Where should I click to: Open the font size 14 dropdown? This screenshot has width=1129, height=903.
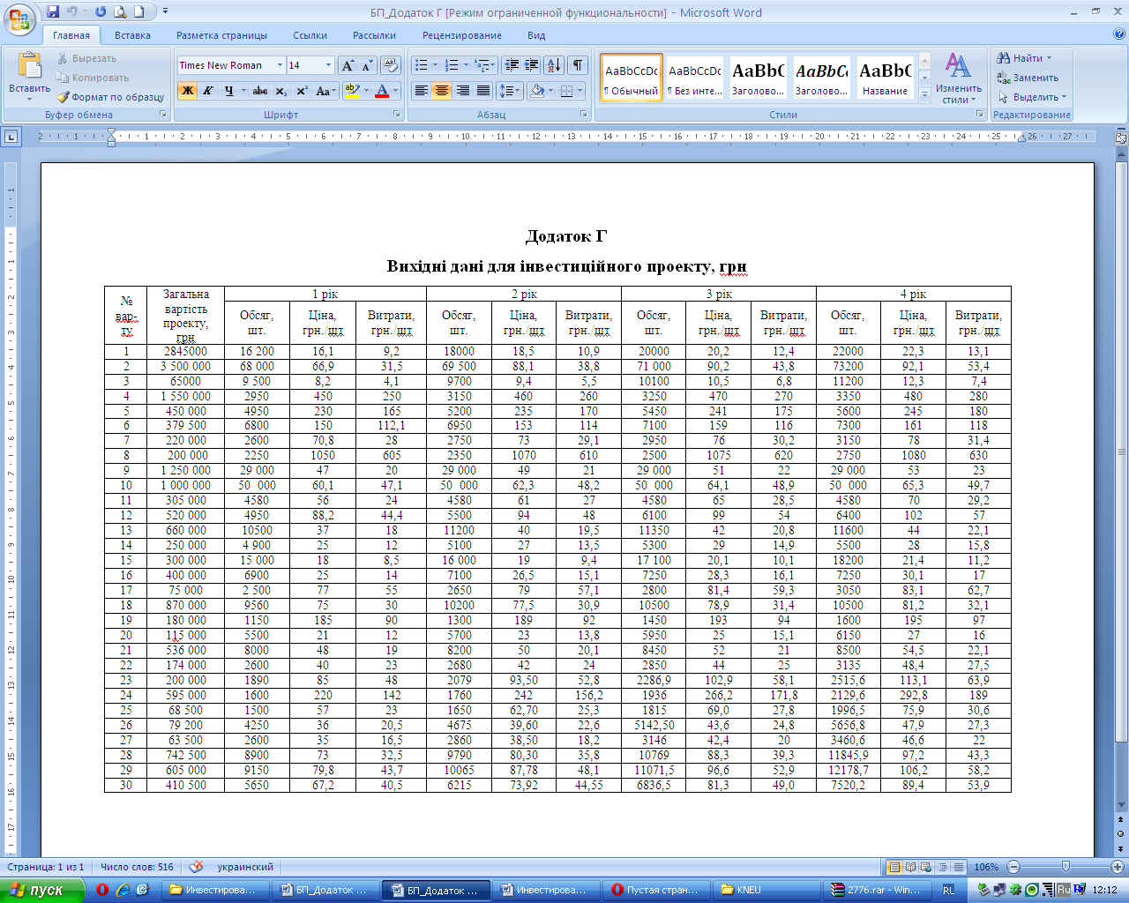pyautogui.click(x=328, y=65)
